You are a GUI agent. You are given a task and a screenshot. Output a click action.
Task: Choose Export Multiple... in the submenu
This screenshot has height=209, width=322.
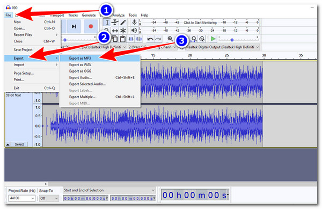[x=100, y=97]
